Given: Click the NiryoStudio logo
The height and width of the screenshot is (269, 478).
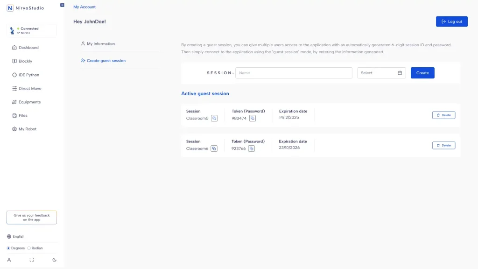Looking at the screenshot, I should coord(26,8).
